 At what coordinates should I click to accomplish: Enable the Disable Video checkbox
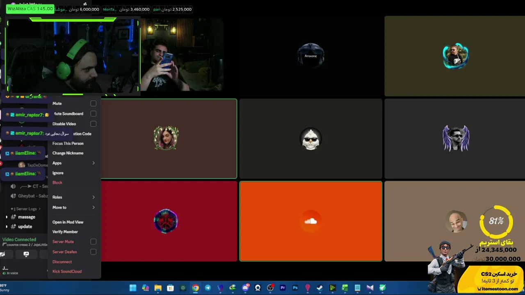(94, 124)
